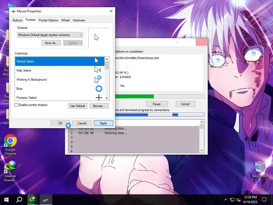Click the 62.99 % progress value
The width and height of the screenshot is (273, 205).
tap(122, 73)
